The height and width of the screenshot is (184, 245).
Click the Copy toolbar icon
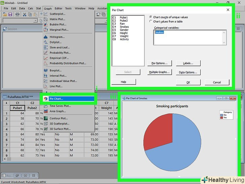click(x=30, y=14)
